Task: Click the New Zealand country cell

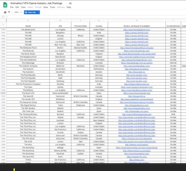Action: tap(99, 120)
